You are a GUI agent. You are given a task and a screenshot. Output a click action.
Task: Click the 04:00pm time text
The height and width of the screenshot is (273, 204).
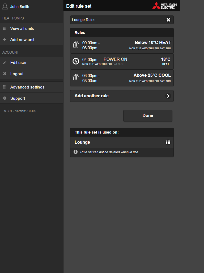90,59
